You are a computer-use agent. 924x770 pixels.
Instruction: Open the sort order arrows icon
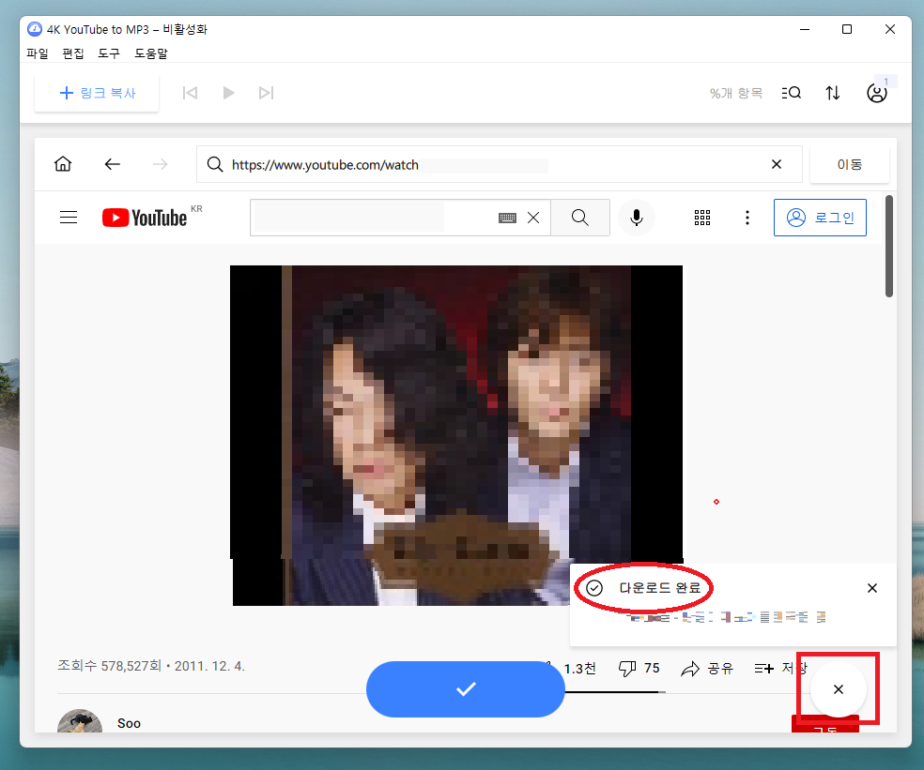pyautogui.click(x=833, y=93)
